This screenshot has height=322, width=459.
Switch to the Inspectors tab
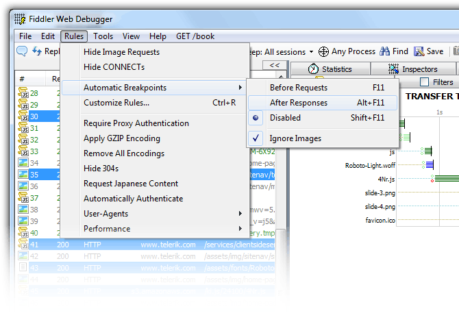coord(413,69)
